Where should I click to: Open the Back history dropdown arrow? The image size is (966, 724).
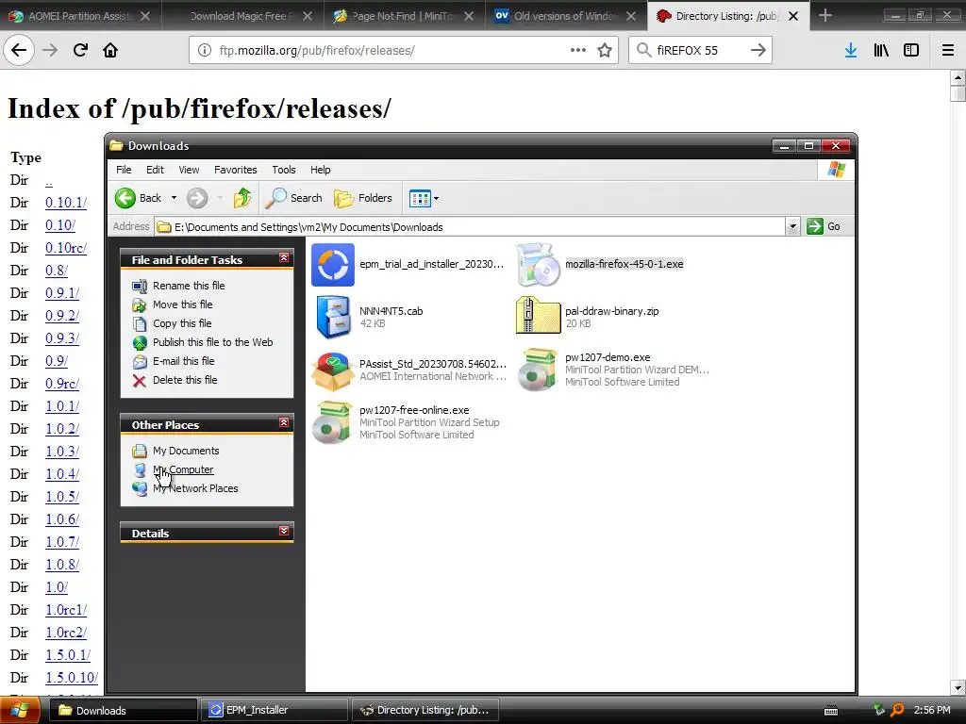click(174, 198)
